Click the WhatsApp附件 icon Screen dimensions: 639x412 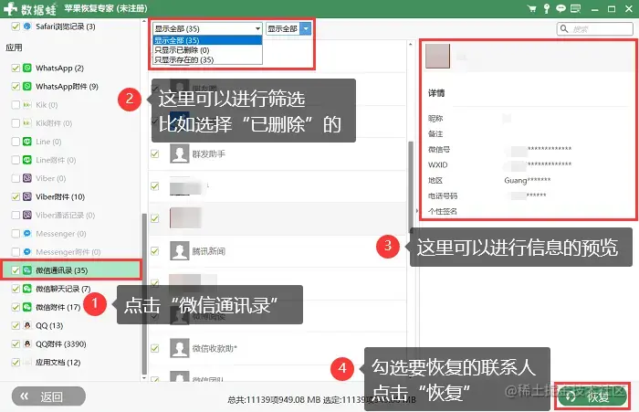(27, 86)
